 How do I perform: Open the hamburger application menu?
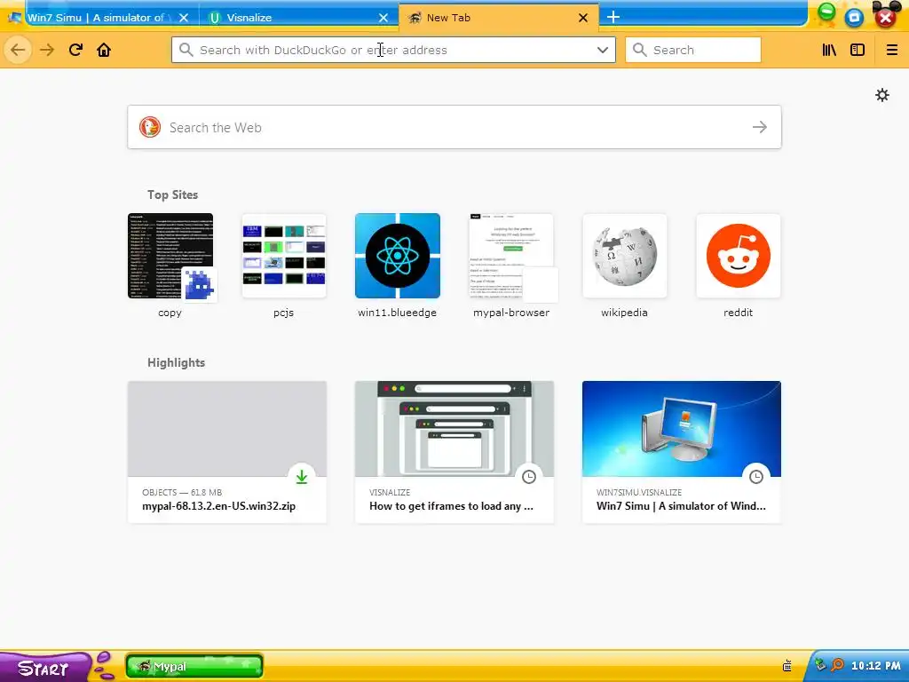[x=891, y=50]
